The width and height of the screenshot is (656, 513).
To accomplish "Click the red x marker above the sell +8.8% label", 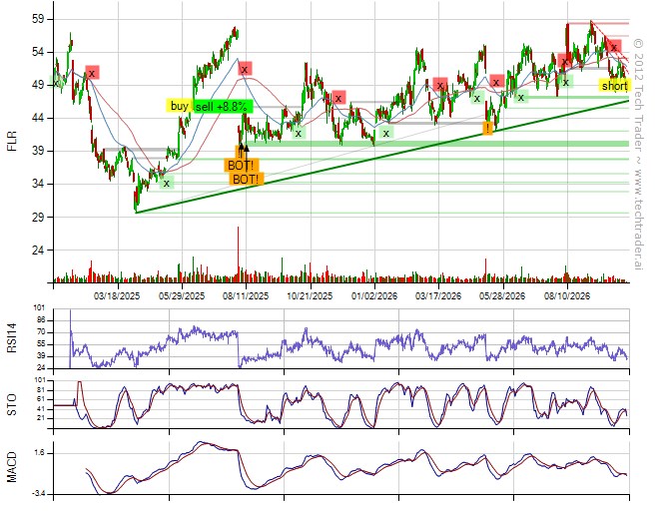I will pos(246,69).
